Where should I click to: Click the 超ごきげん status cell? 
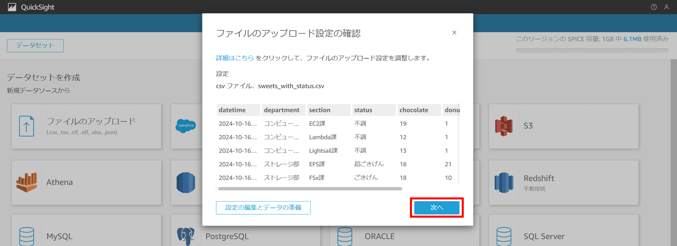(369, 164)
